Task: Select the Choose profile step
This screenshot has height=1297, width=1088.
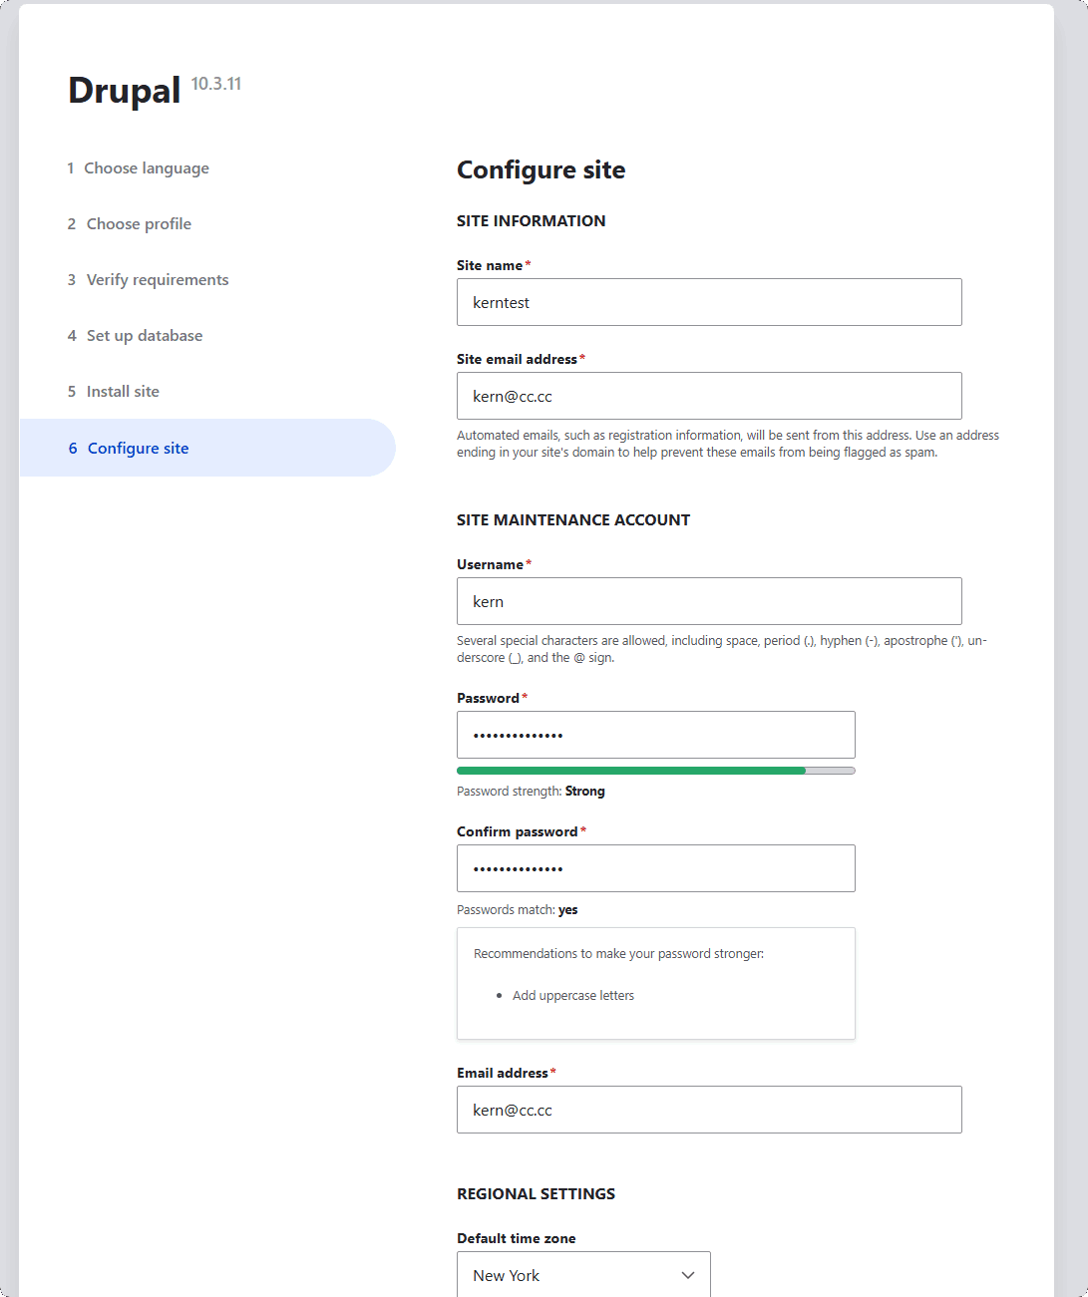Action: pos(139,224)
